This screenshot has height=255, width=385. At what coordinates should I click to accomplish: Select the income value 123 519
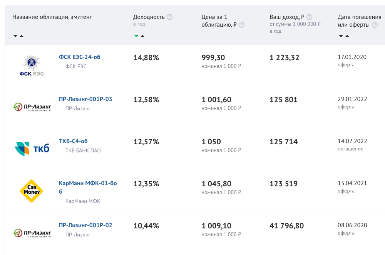click(284, 184)
